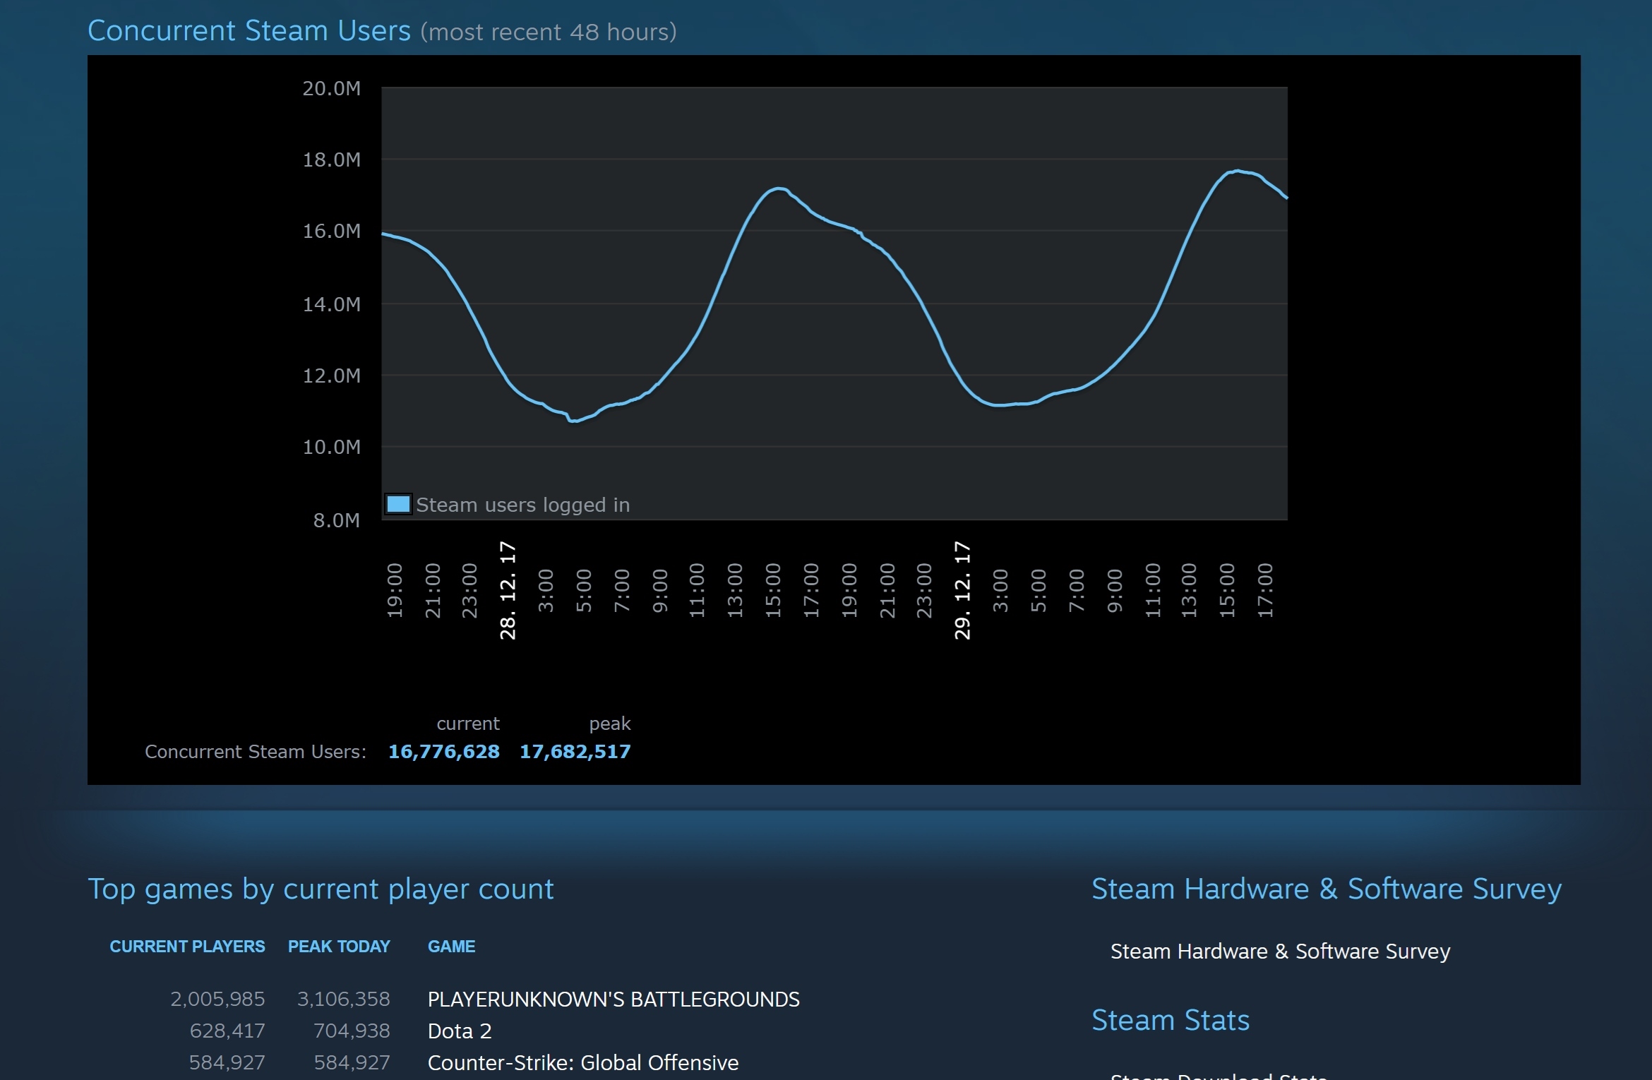Click the PEAK TODAY column header
The height and width of the screenshot is (1080, 1652).
click(339, 946)
